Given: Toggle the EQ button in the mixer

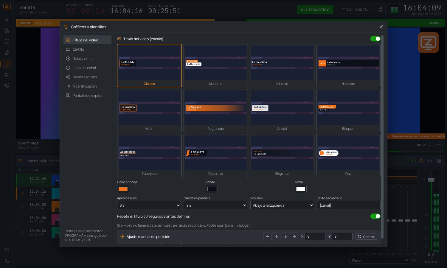Looking at the screenshot, I should point(411,161).
